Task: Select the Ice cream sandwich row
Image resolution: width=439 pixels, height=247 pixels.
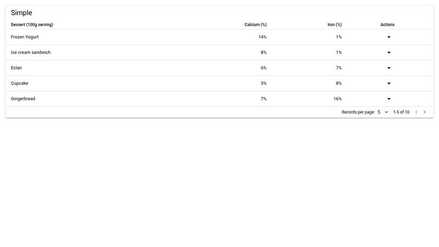Action: click(x=31, y=53)
